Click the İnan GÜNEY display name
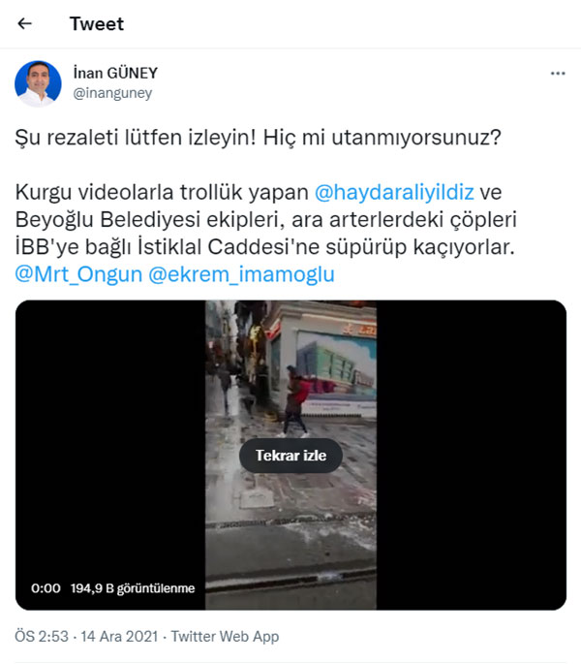 (115, 73)
